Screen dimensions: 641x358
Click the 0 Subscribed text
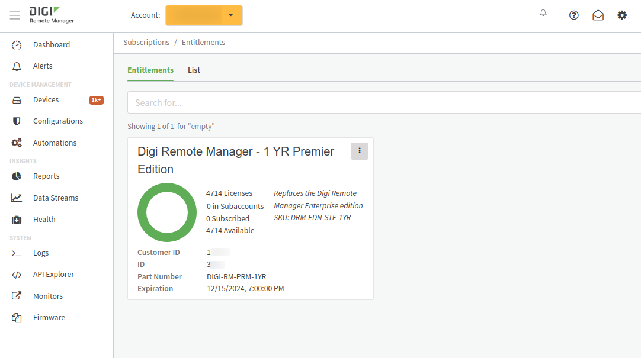(x=227, y=218)
